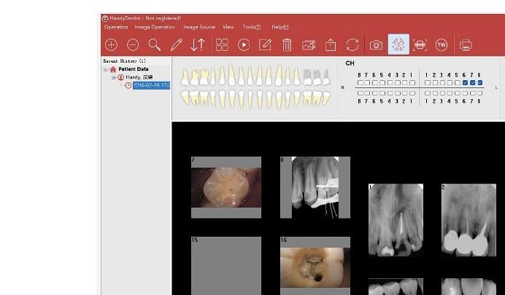Click the camera capture icon
Viewport: 505px width, 295px height.
(x=376, y=44)
